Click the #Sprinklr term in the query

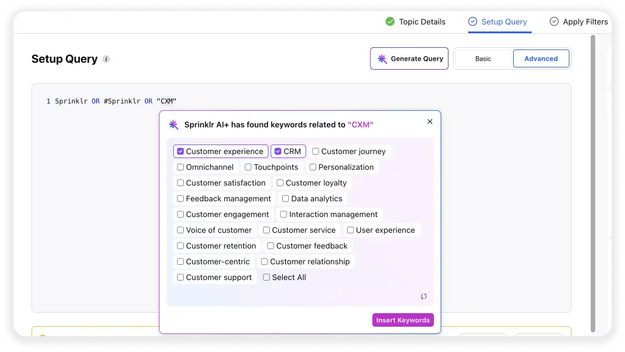coord(122,101)
